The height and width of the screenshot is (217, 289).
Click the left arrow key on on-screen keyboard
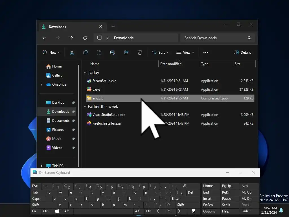(158, 211)
